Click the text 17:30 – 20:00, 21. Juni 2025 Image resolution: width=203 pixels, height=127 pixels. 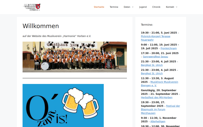160,53
